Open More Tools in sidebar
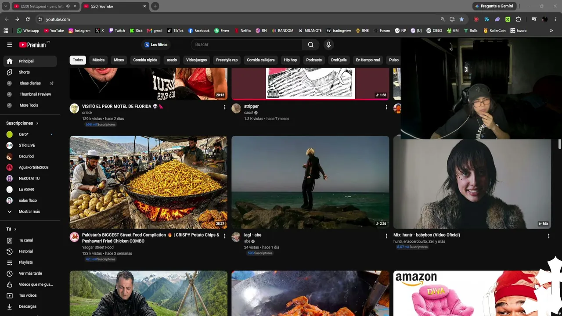Screen dimensions: 562x316 (30, 105)
